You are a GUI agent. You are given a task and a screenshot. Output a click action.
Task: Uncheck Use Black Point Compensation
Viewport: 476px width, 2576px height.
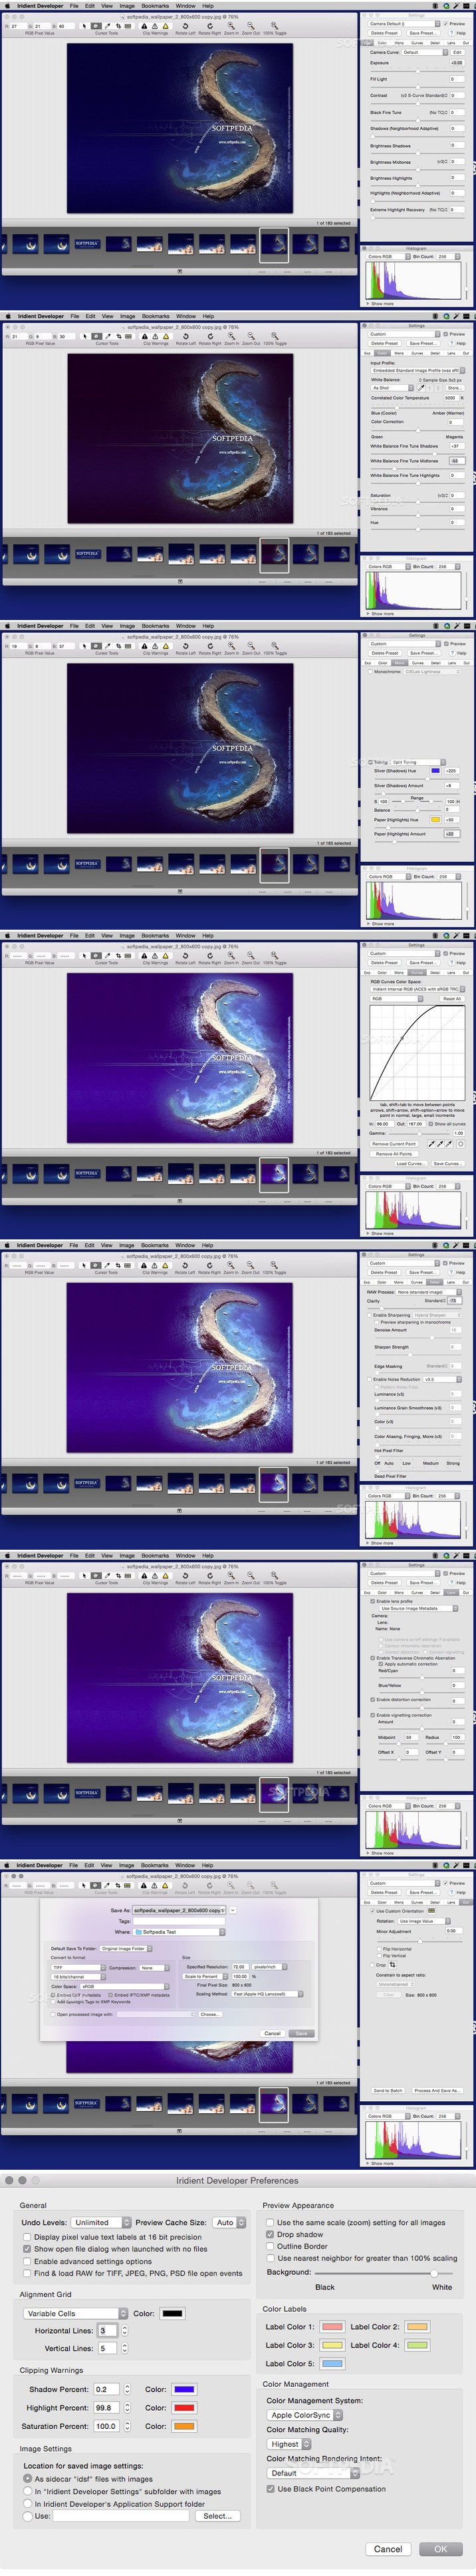pyautogui.click(x=271, y=2489)
